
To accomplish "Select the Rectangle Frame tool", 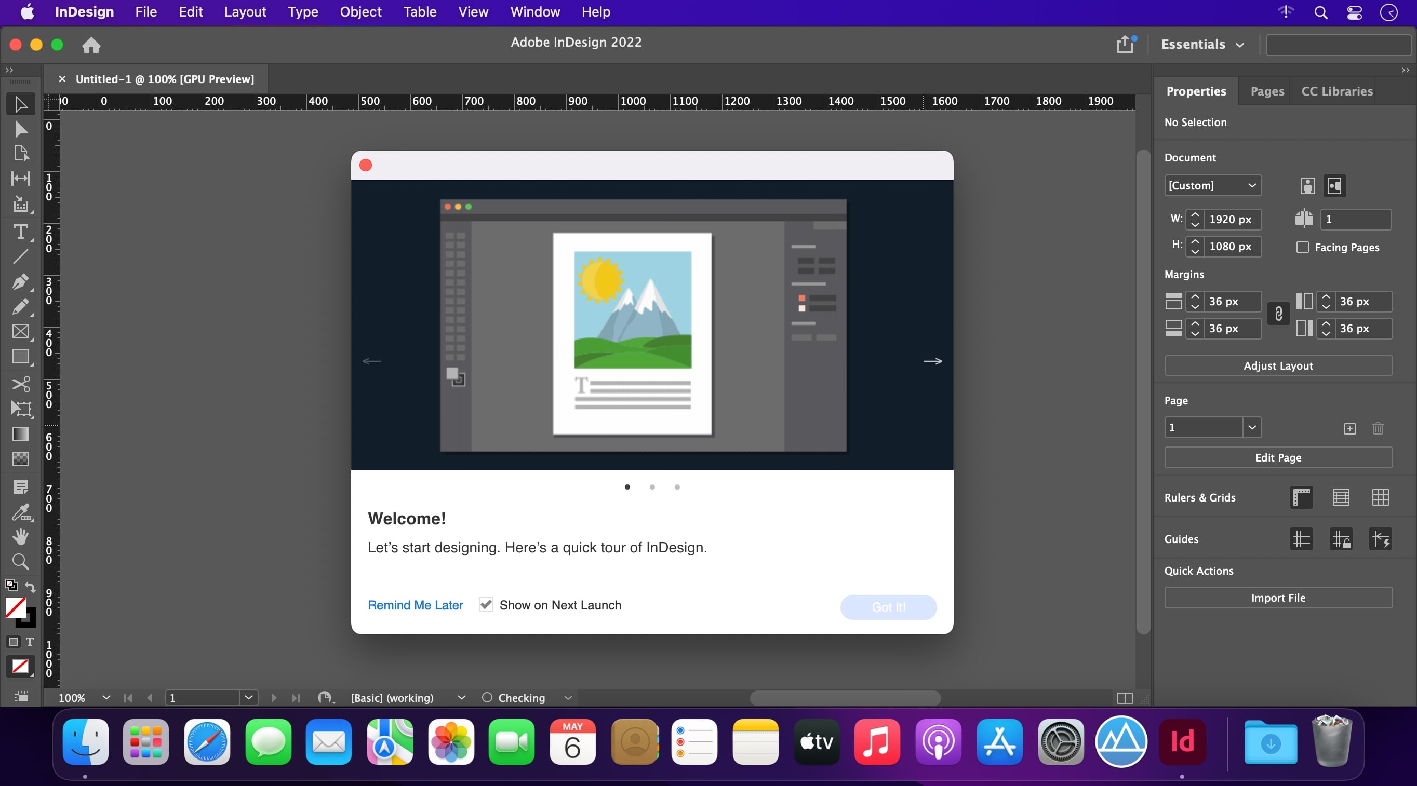I will pyautogui.click(x=20, y=331).
